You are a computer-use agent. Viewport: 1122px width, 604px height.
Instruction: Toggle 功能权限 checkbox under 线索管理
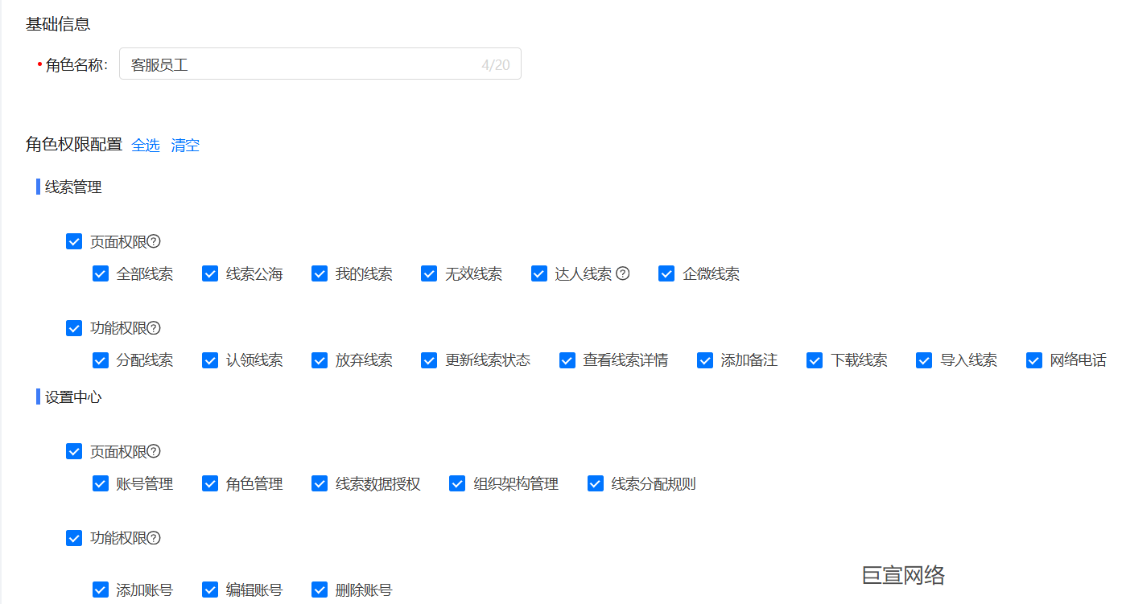point(74,328)
